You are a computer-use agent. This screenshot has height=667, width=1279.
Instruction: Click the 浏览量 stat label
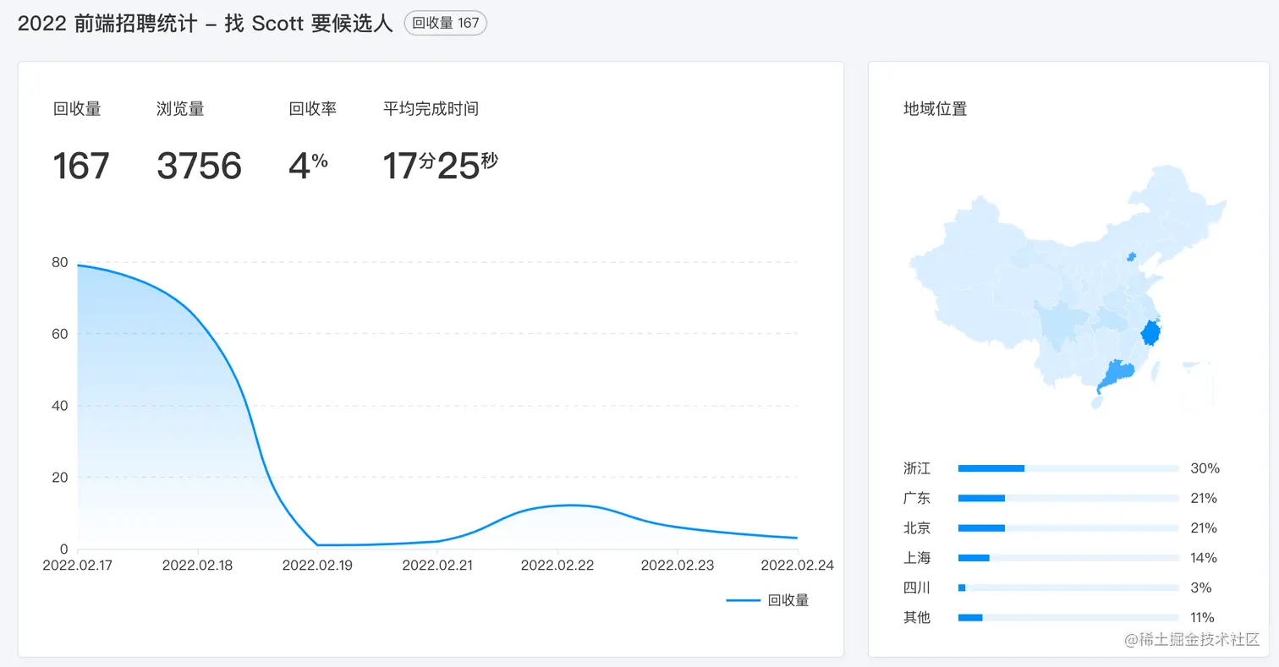180,108
